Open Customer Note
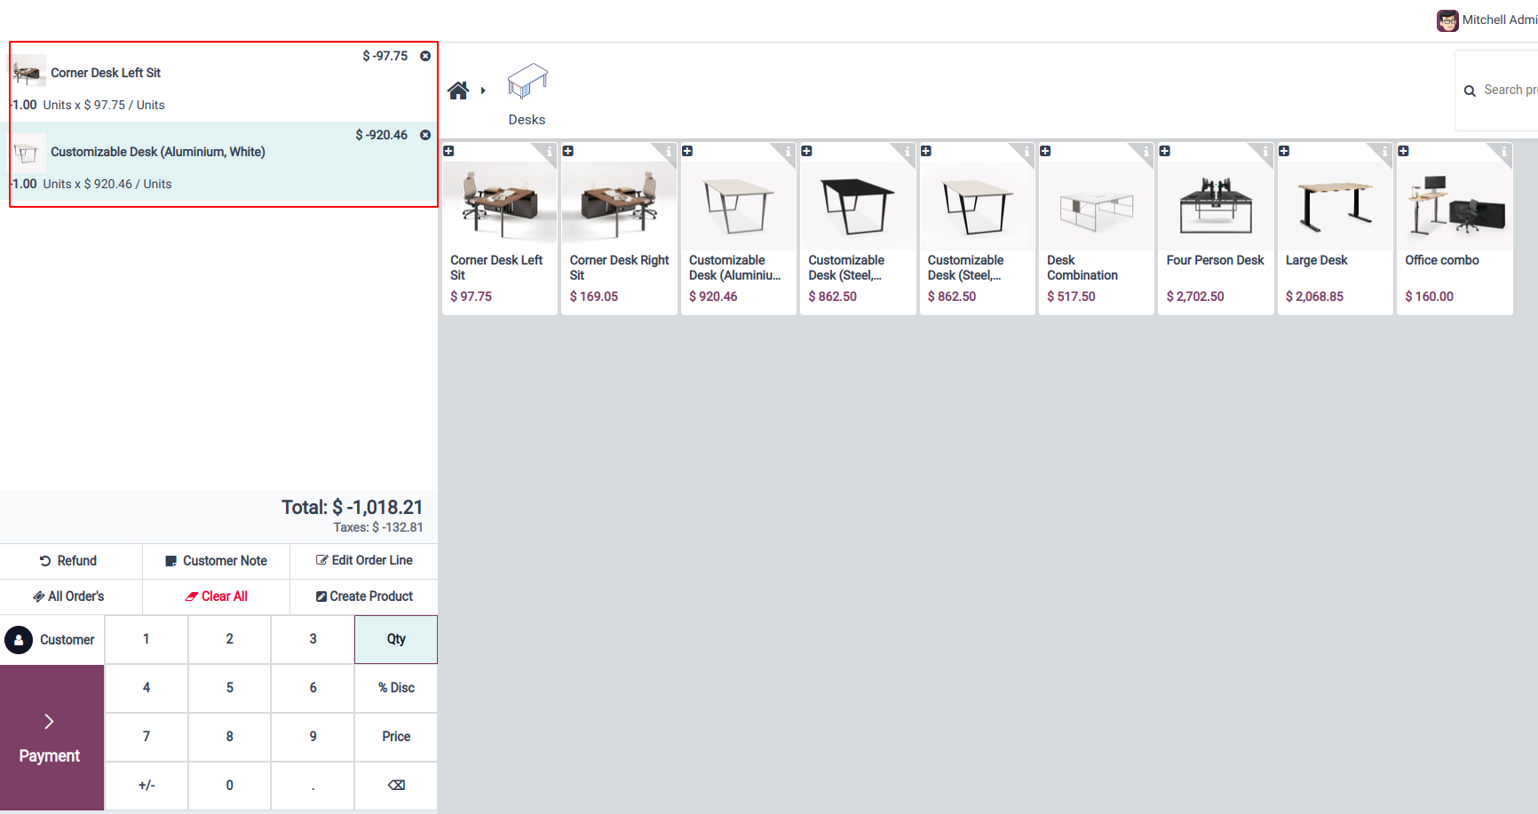This screenshot has height=814, width=1538. click(x=217, y=561)
